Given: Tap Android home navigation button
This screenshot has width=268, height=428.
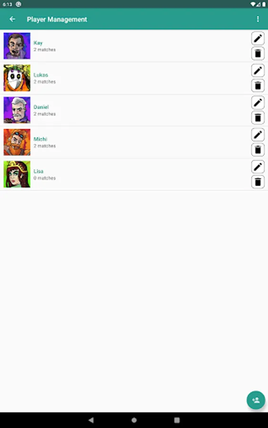Looking at the screenshot, I should [x=134, y=420].
